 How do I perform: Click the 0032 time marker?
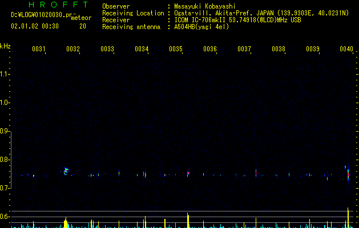pos(73,49)
